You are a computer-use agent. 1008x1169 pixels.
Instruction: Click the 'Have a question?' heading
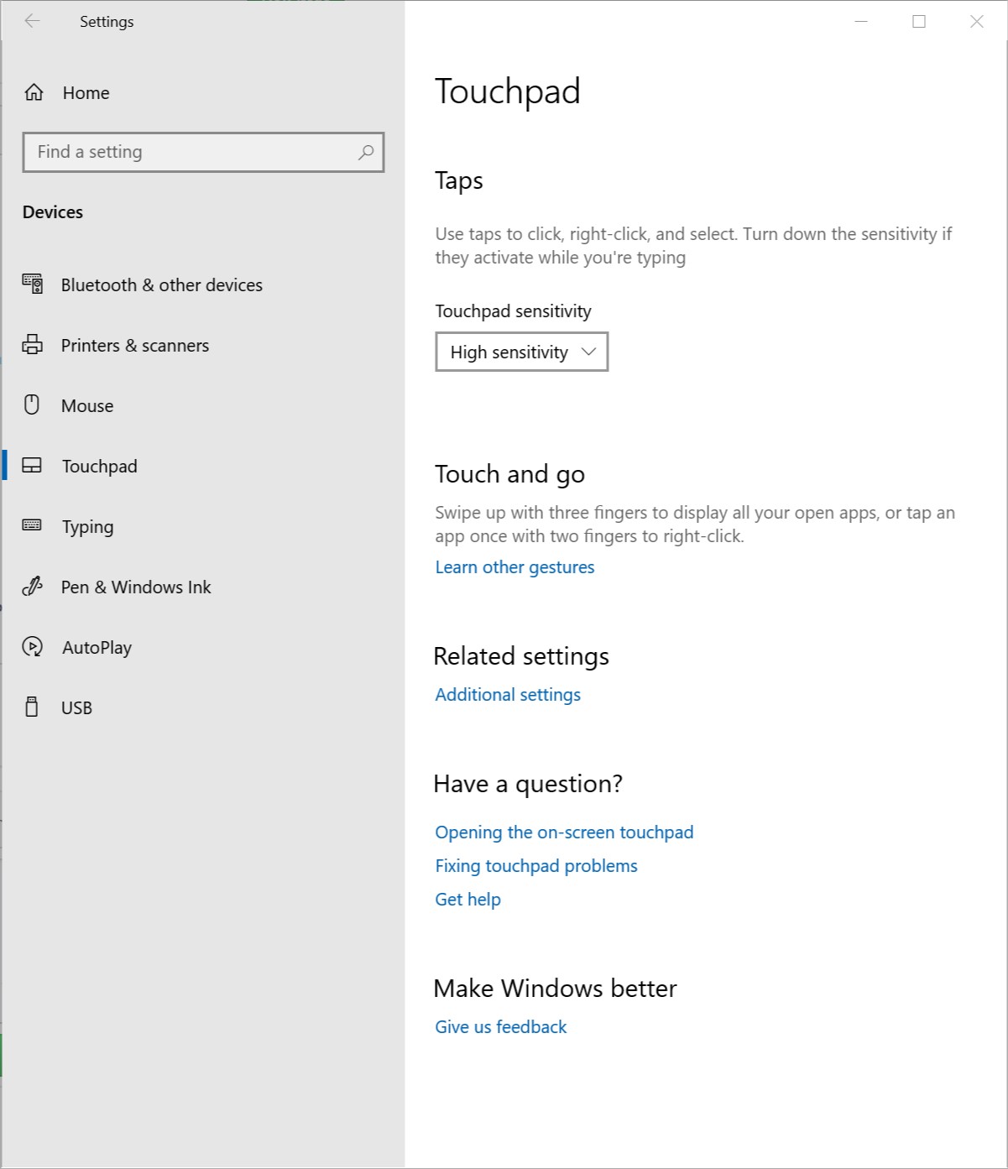pyautogui.click(x=528, y=784)
